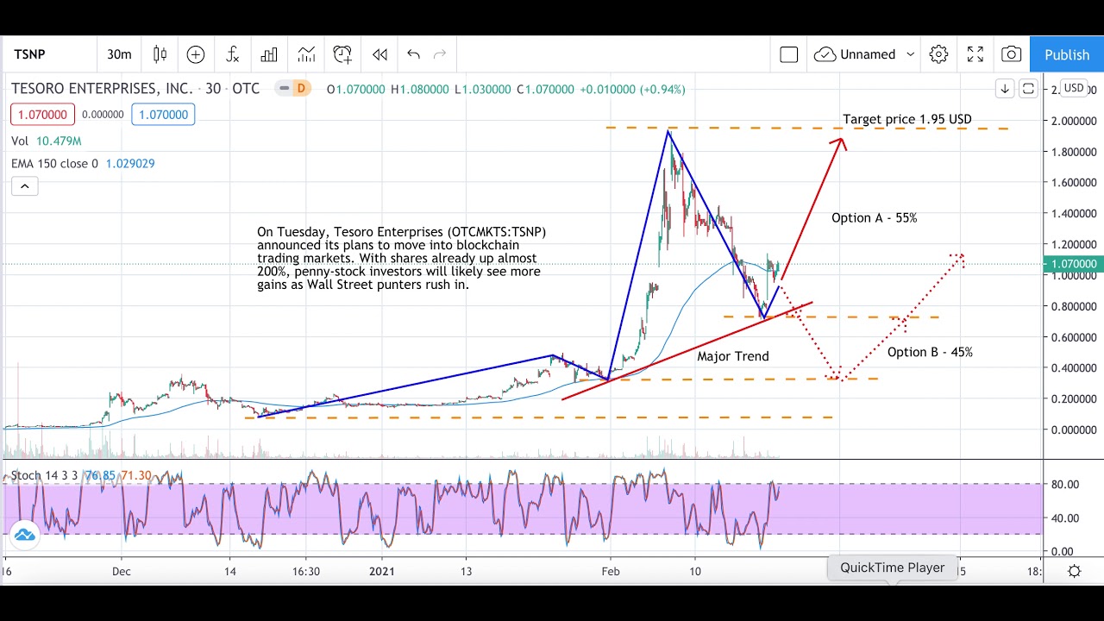The image size is (1104, 621).
Task: Click the 80.00 level on stochastic scale
Action: pos(1064,485)
